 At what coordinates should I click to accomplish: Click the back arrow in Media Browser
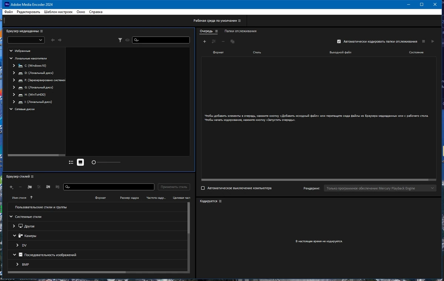click(53, 40)
